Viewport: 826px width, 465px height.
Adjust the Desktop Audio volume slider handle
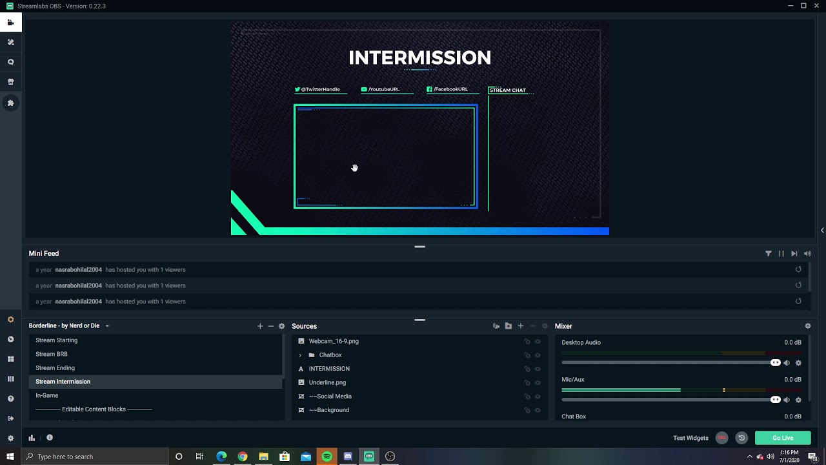(x=776, y=363)
